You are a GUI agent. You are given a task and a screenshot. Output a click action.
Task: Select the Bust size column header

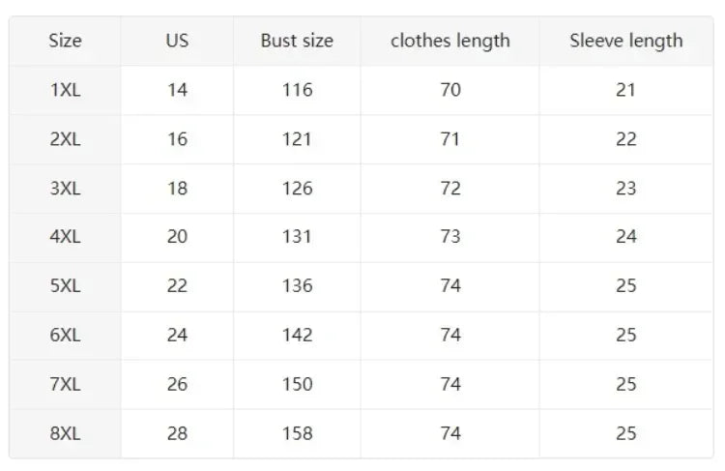pos(297,41)
